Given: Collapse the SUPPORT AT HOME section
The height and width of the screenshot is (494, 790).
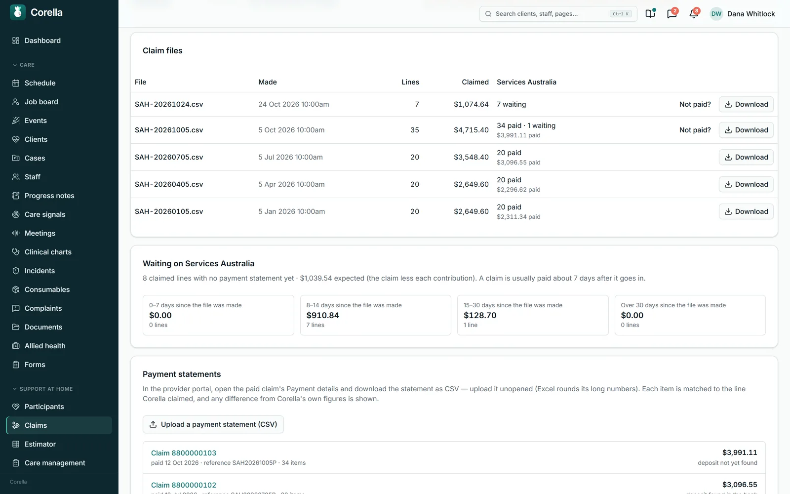Looking at the screenshot, I should tap(42, 389).
